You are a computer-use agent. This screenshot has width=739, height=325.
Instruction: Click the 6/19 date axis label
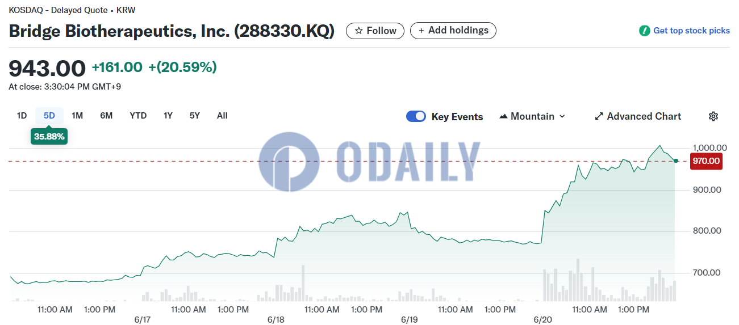pos(409,320)
